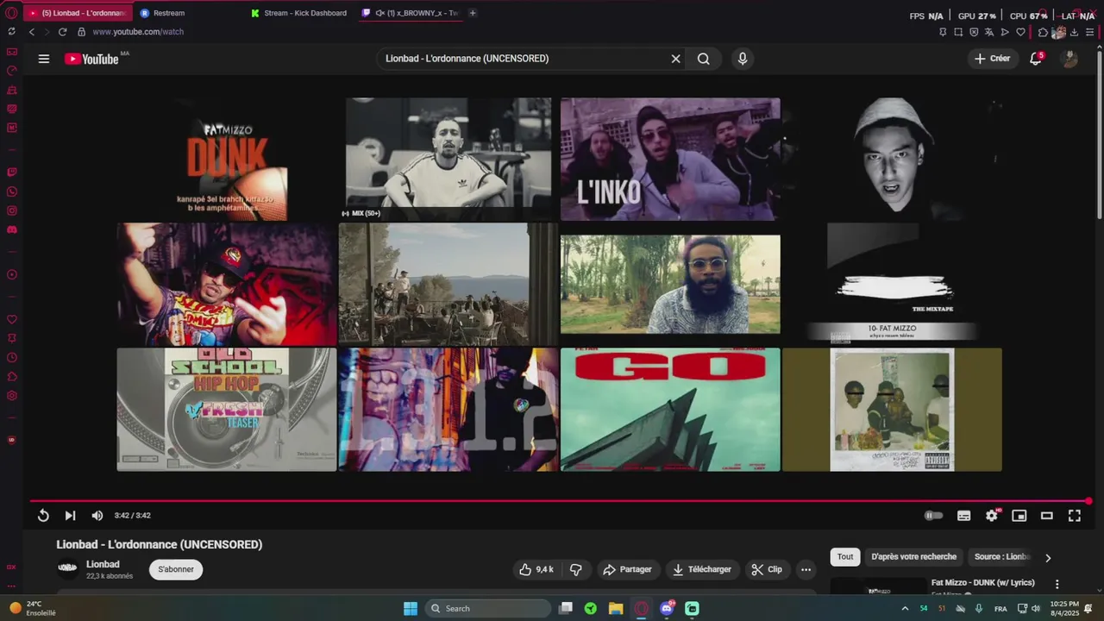Toggle the autoplay switch
The image size is (1104, 621).
coord(933,516)
